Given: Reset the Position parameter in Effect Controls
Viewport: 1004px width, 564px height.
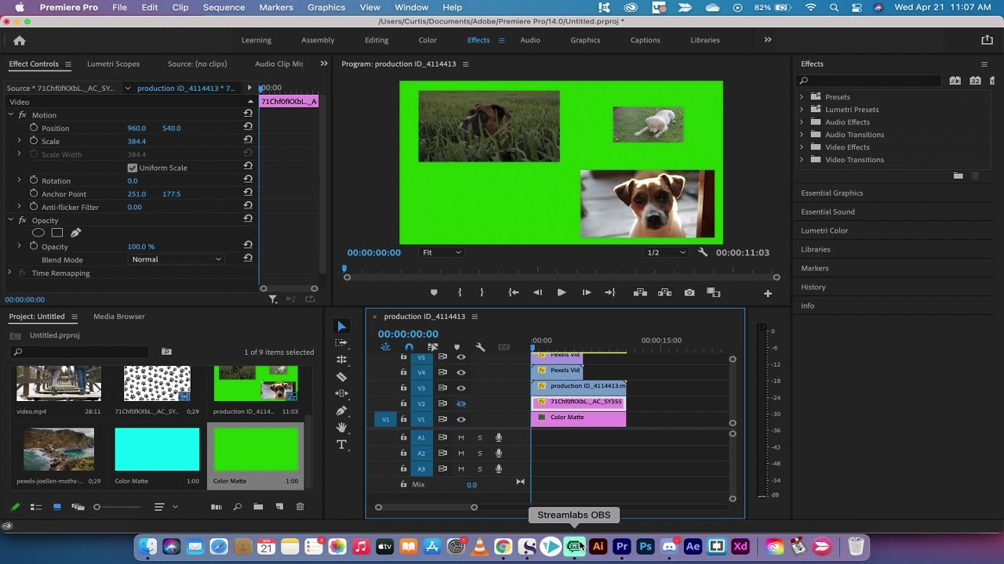Looking at the screenshot, I should [248, 128].
